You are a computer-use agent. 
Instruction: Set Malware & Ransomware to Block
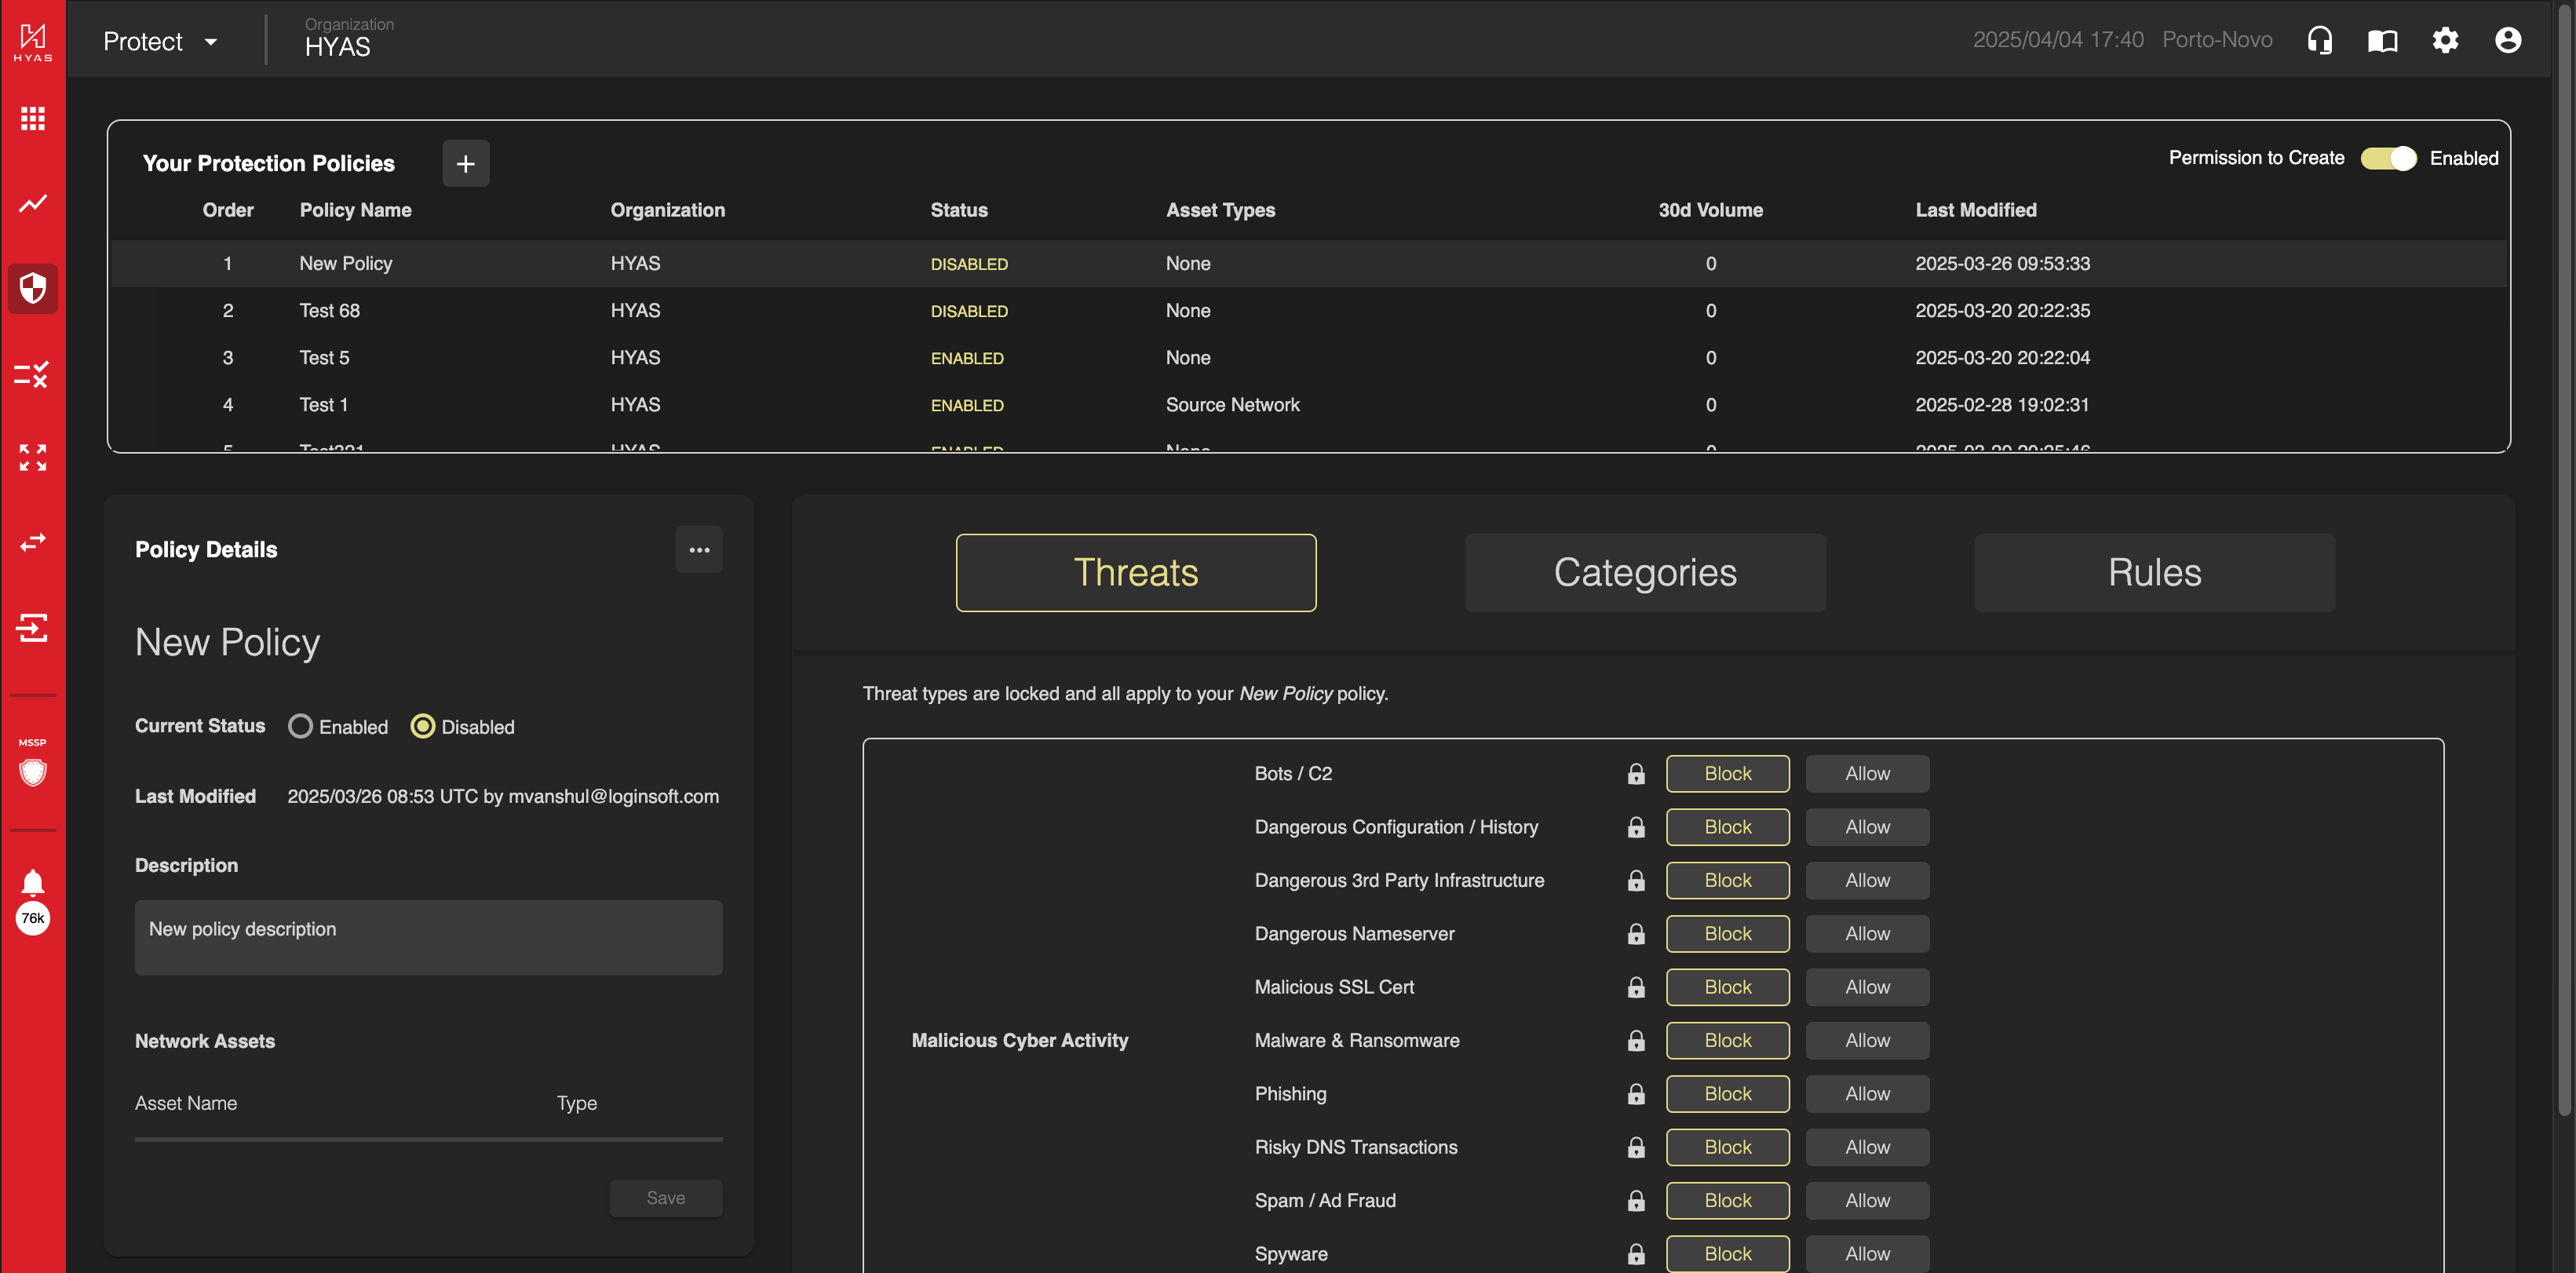1727,1040
